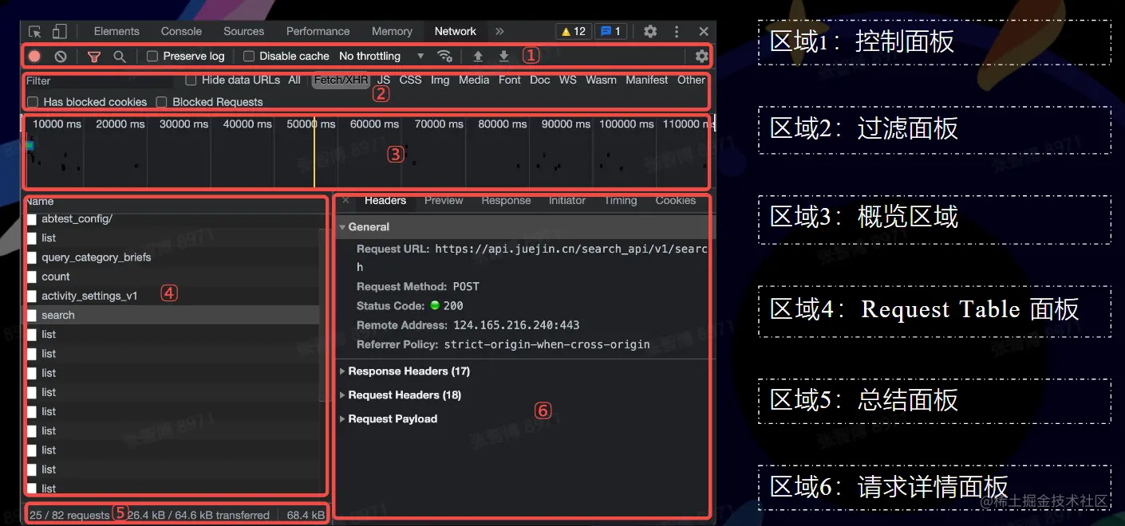1125x526 pixels.
Task: Open the search magnifier icon
Action: pos(120,56)
